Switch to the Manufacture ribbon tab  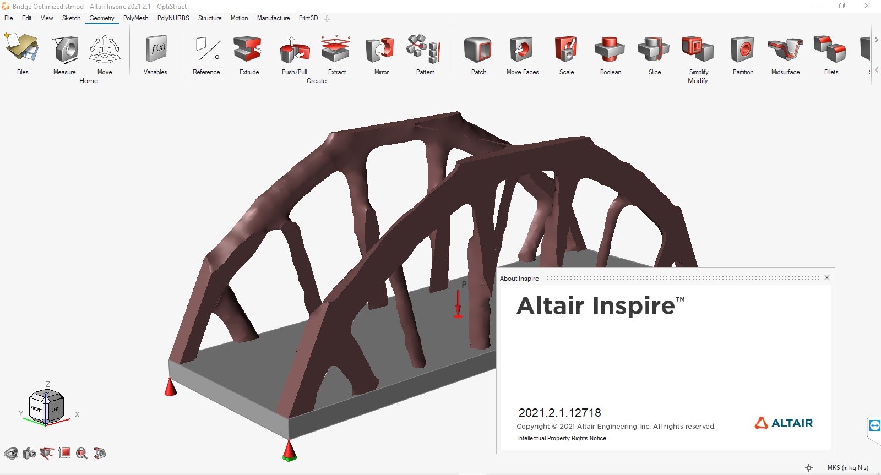coord(273,18)
